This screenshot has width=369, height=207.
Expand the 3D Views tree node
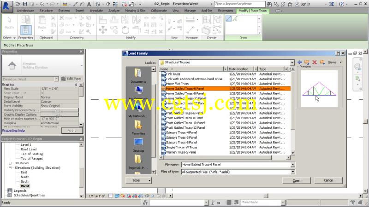point(10,163)
